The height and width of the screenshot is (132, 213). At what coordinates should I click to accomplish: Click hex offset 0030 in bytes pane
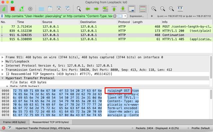pos(5,101)
